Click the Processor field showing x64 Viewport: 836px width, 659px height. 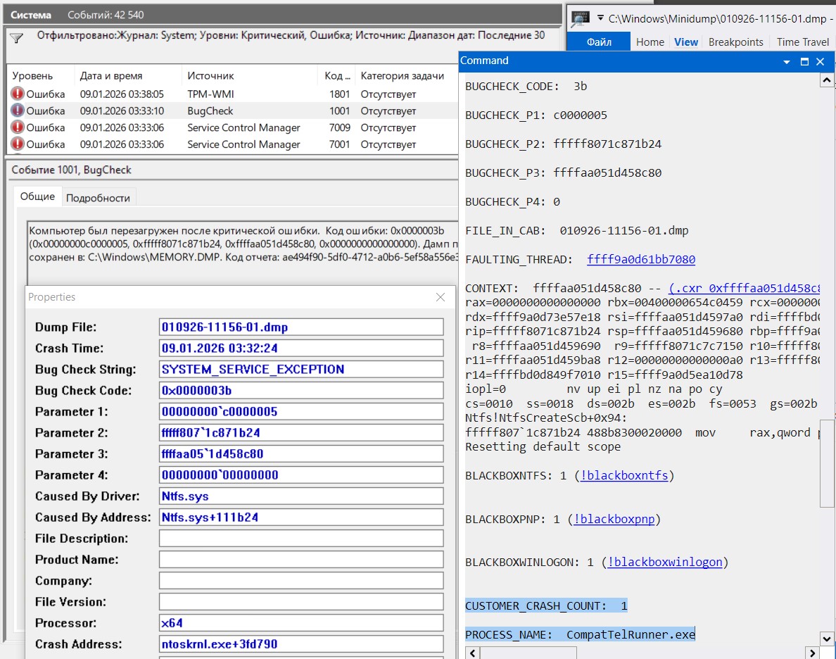point(301,622)
